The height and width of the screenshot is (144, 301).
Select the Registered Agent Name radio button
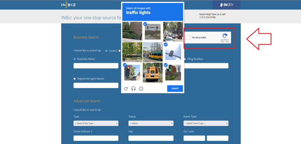[x=75, y=78]
